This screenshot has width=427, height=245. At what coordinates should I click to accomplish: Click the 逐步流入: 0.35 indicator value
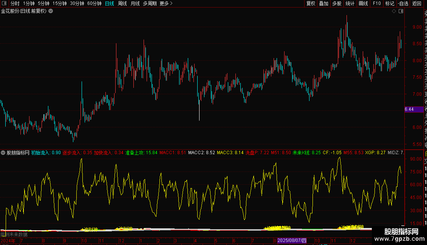77,153
